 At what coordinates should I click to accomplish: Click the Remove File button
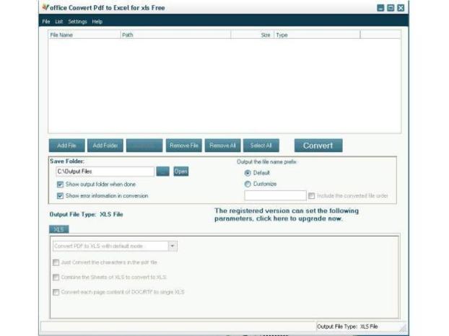(x=183, y=146)
